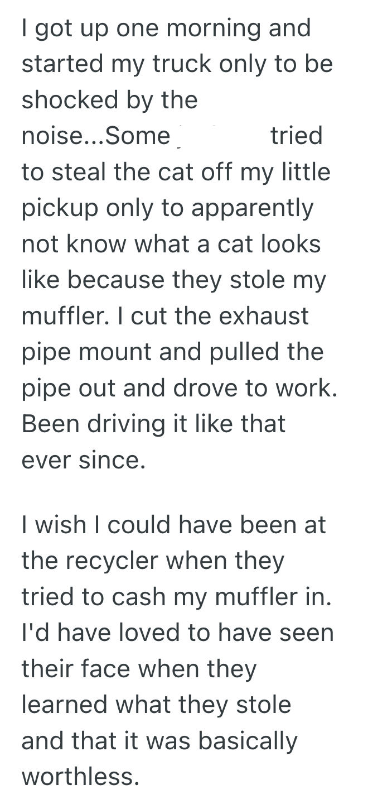Click the phrase "ever since."
The height and width of the screenshot is (804, 368).
[83, 460]
